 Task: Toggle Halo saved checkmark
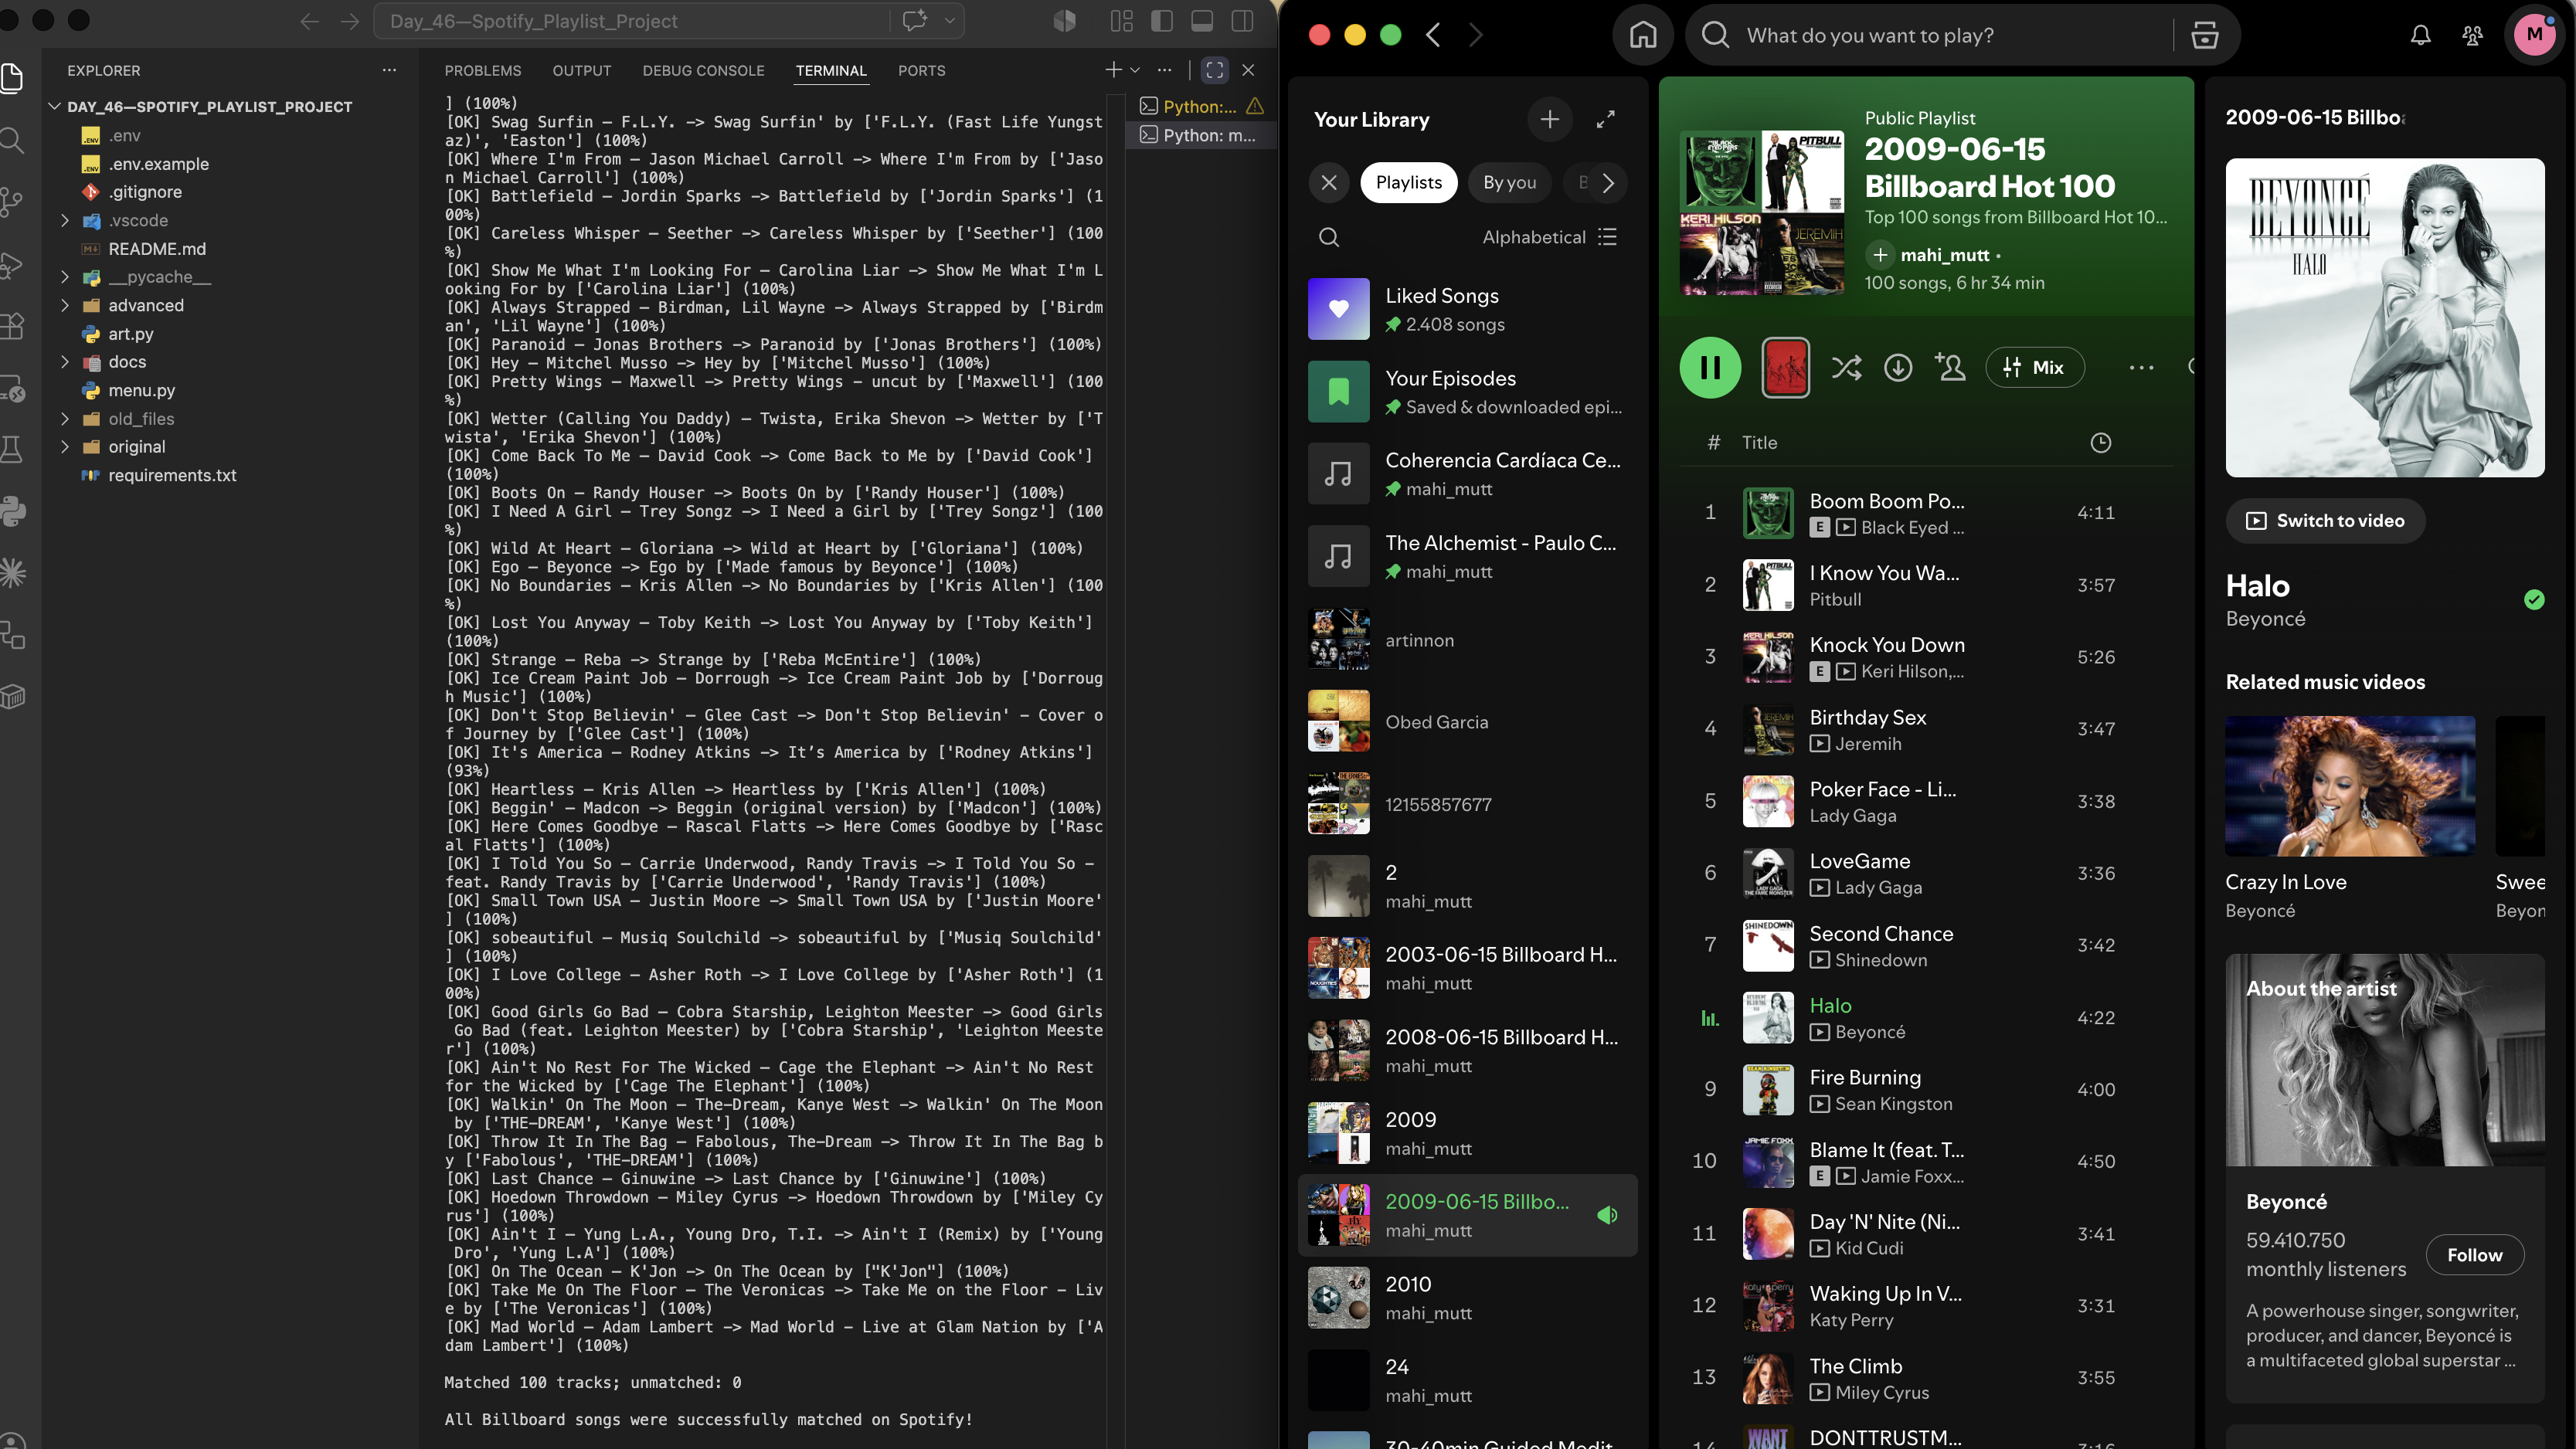(2533, 599)
